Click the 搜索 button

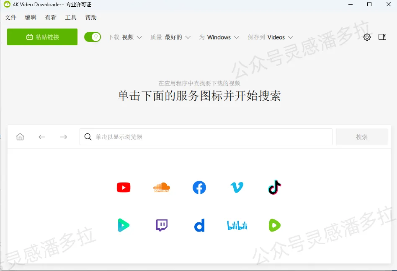[x=361, y=137]
